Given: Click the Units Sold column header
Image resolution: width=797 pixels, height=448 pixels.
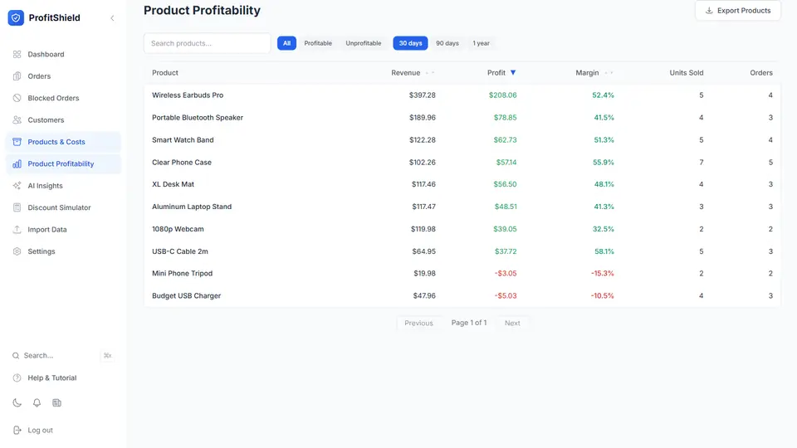Looking at the screenshot, I should [x=687, y=73].
